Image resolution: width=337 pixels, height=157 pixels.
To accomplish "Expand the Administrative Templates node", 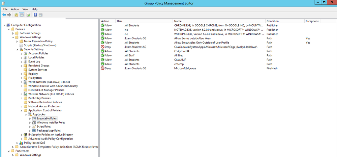I will click(13, 147).
